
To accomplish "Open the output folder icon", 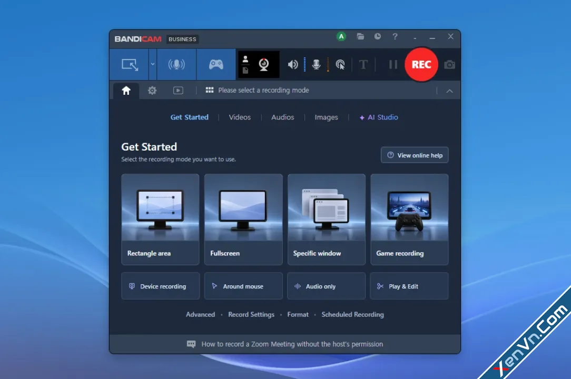I will 360,36.
